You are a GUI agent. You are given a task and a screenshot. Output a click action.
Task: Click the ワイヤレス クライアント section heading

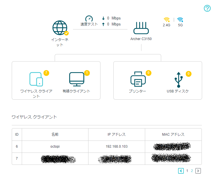tap(34, 117)
